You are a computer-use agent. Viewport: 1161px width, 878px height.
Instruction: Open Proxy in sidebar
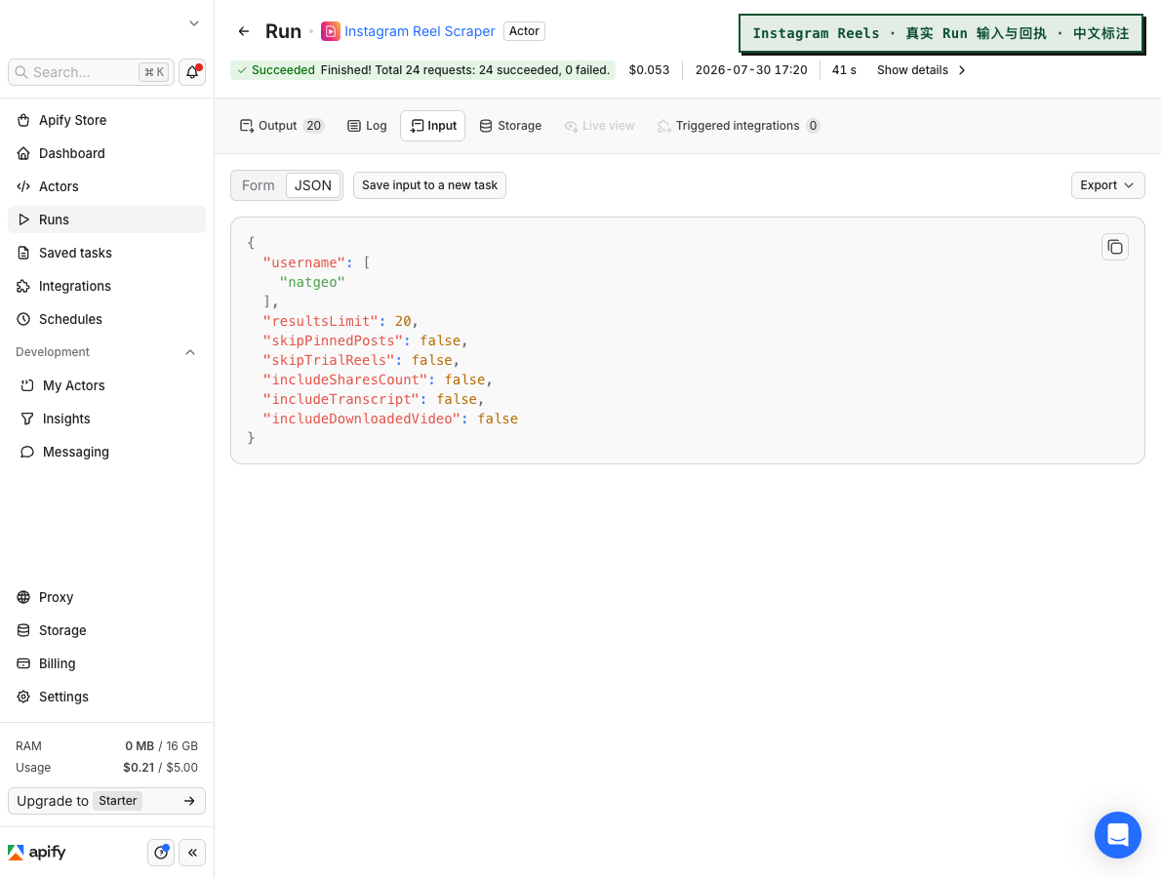(106, 597)
